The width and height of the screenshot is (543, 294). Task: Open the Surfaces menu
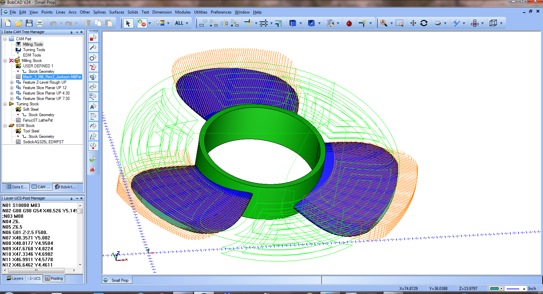click(116, 12)
